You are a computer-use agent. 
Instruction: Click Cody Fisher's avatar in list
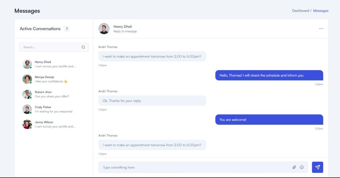tap(27, 109)
